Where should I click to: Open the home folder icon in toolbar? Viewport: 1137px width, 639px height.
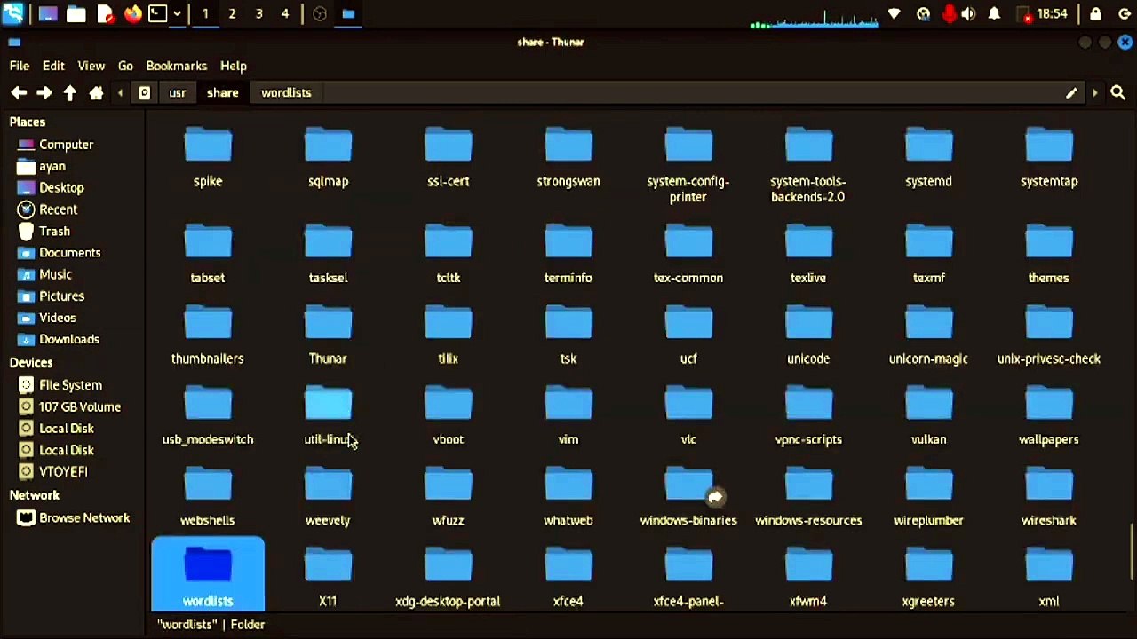click(96, 92)
